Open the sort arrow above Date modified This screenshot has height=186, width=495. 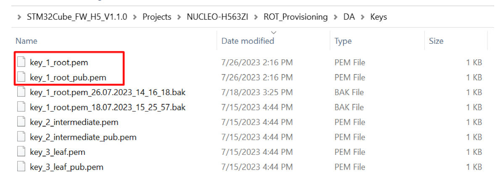pyautogui.click(x=274, y=32)
